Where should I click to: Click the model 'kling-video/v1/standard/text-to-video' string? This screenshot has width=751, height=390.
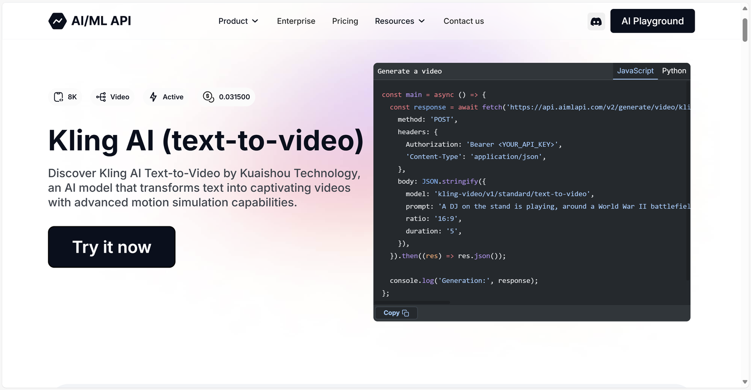pyautogui.click(x=513, y=194)
